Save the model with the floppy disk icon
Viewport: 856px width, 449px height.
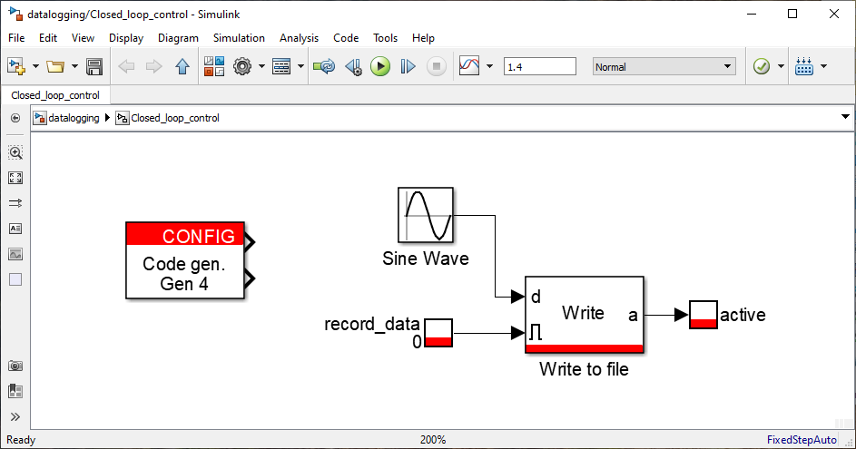(x=94, y=66)
